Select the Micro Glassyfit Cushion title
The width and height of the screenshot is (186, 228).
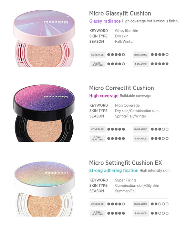click(120, 13)
